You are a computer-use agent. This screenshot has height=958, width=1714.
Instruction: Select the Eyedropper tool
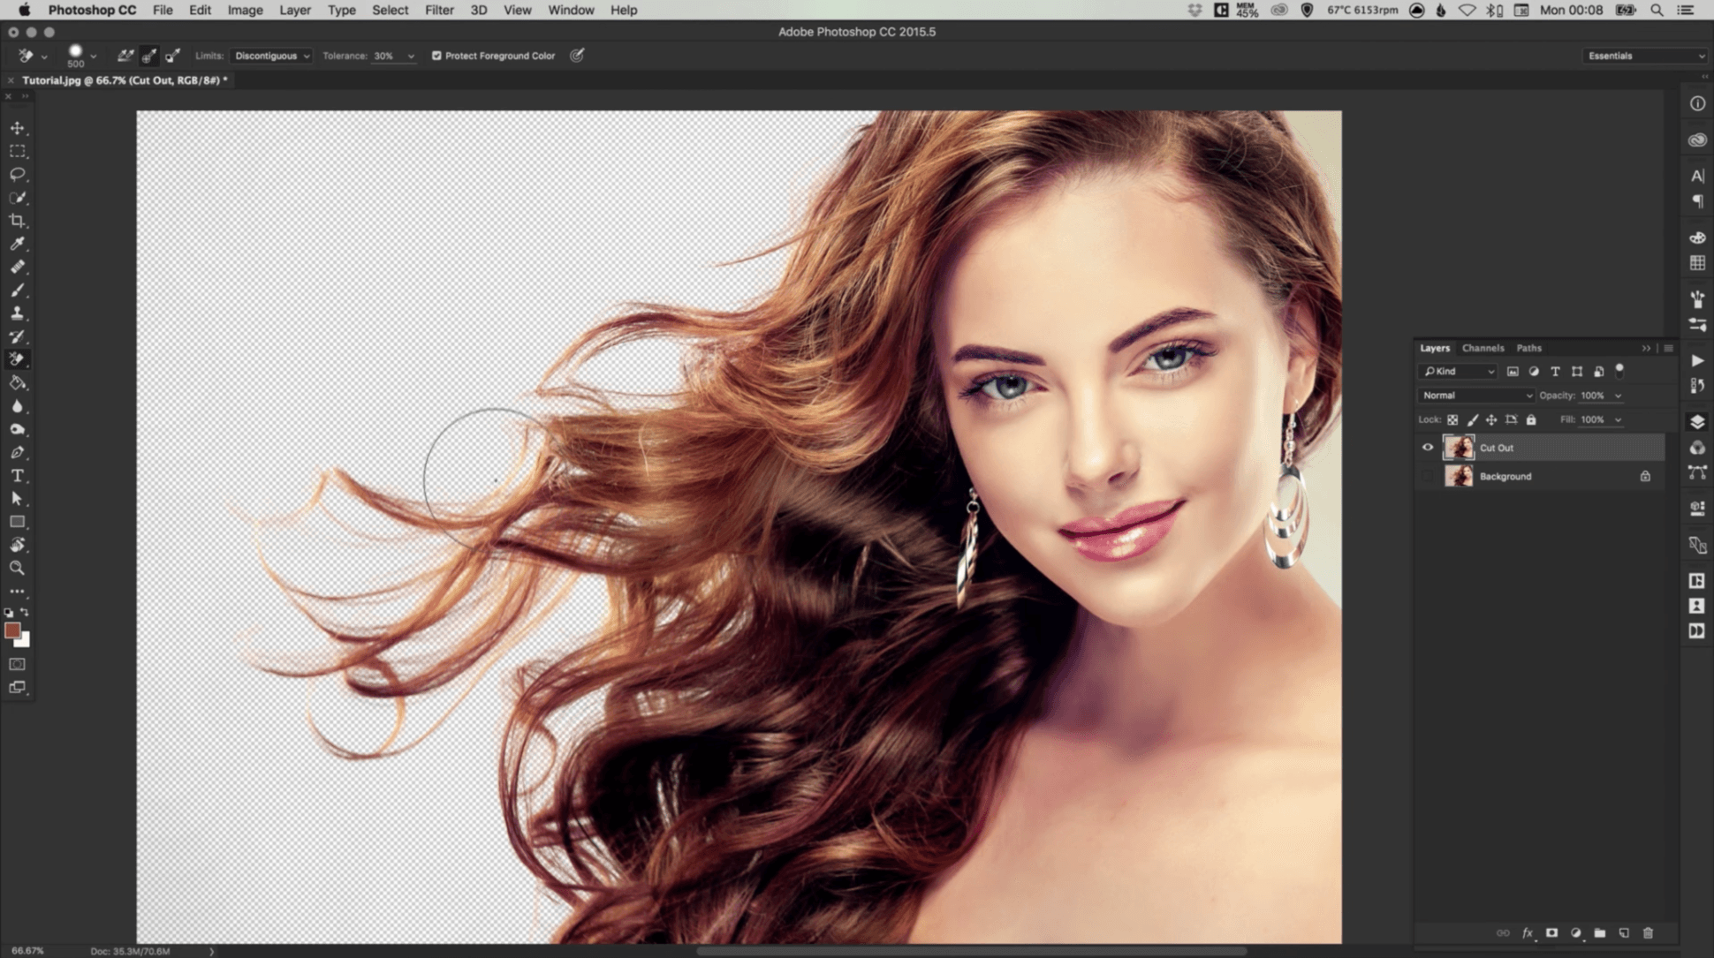[17, 244]
